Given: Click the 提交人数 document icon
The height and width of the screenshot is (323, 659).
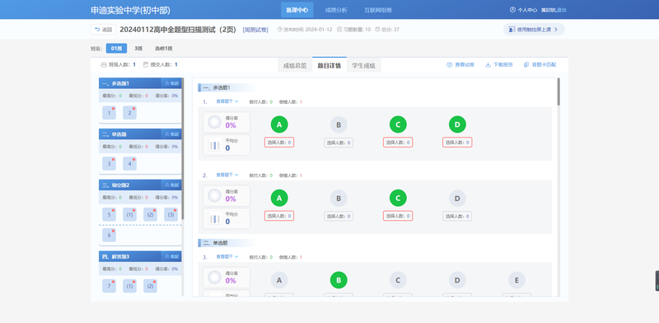Looking at the screenshot, I should [x=146, y=65].
